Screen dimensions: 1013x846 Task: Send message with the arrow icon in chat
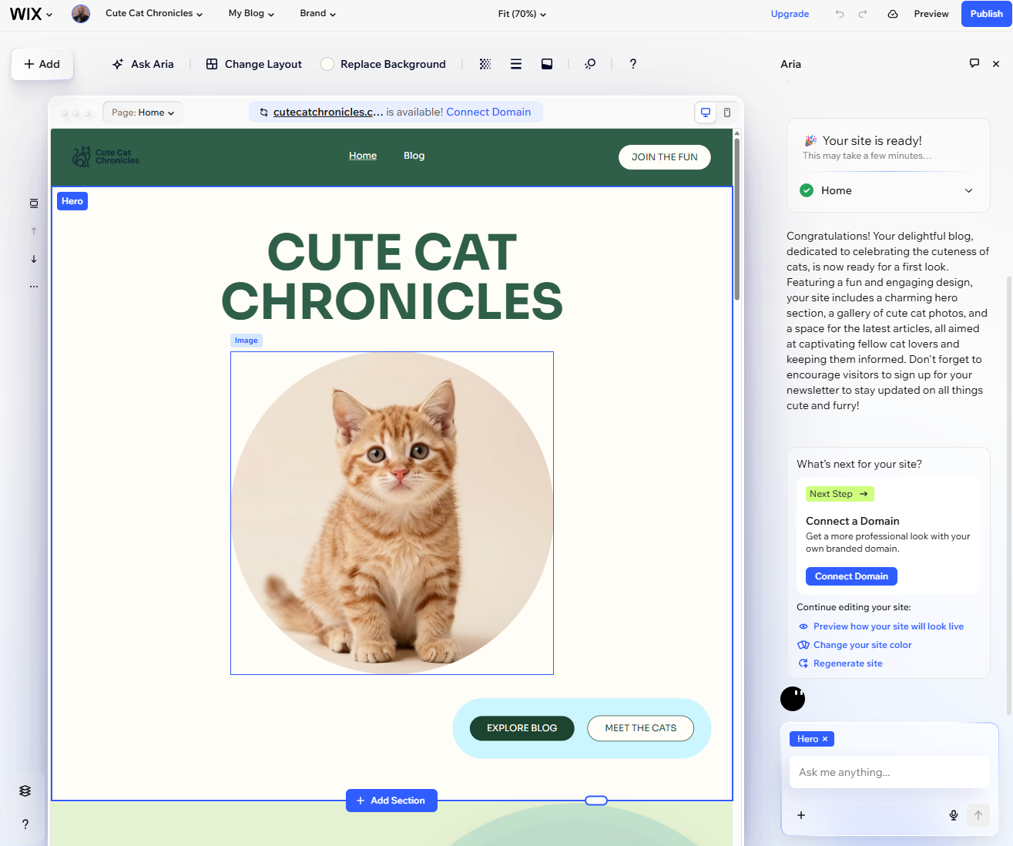point(978,815)
